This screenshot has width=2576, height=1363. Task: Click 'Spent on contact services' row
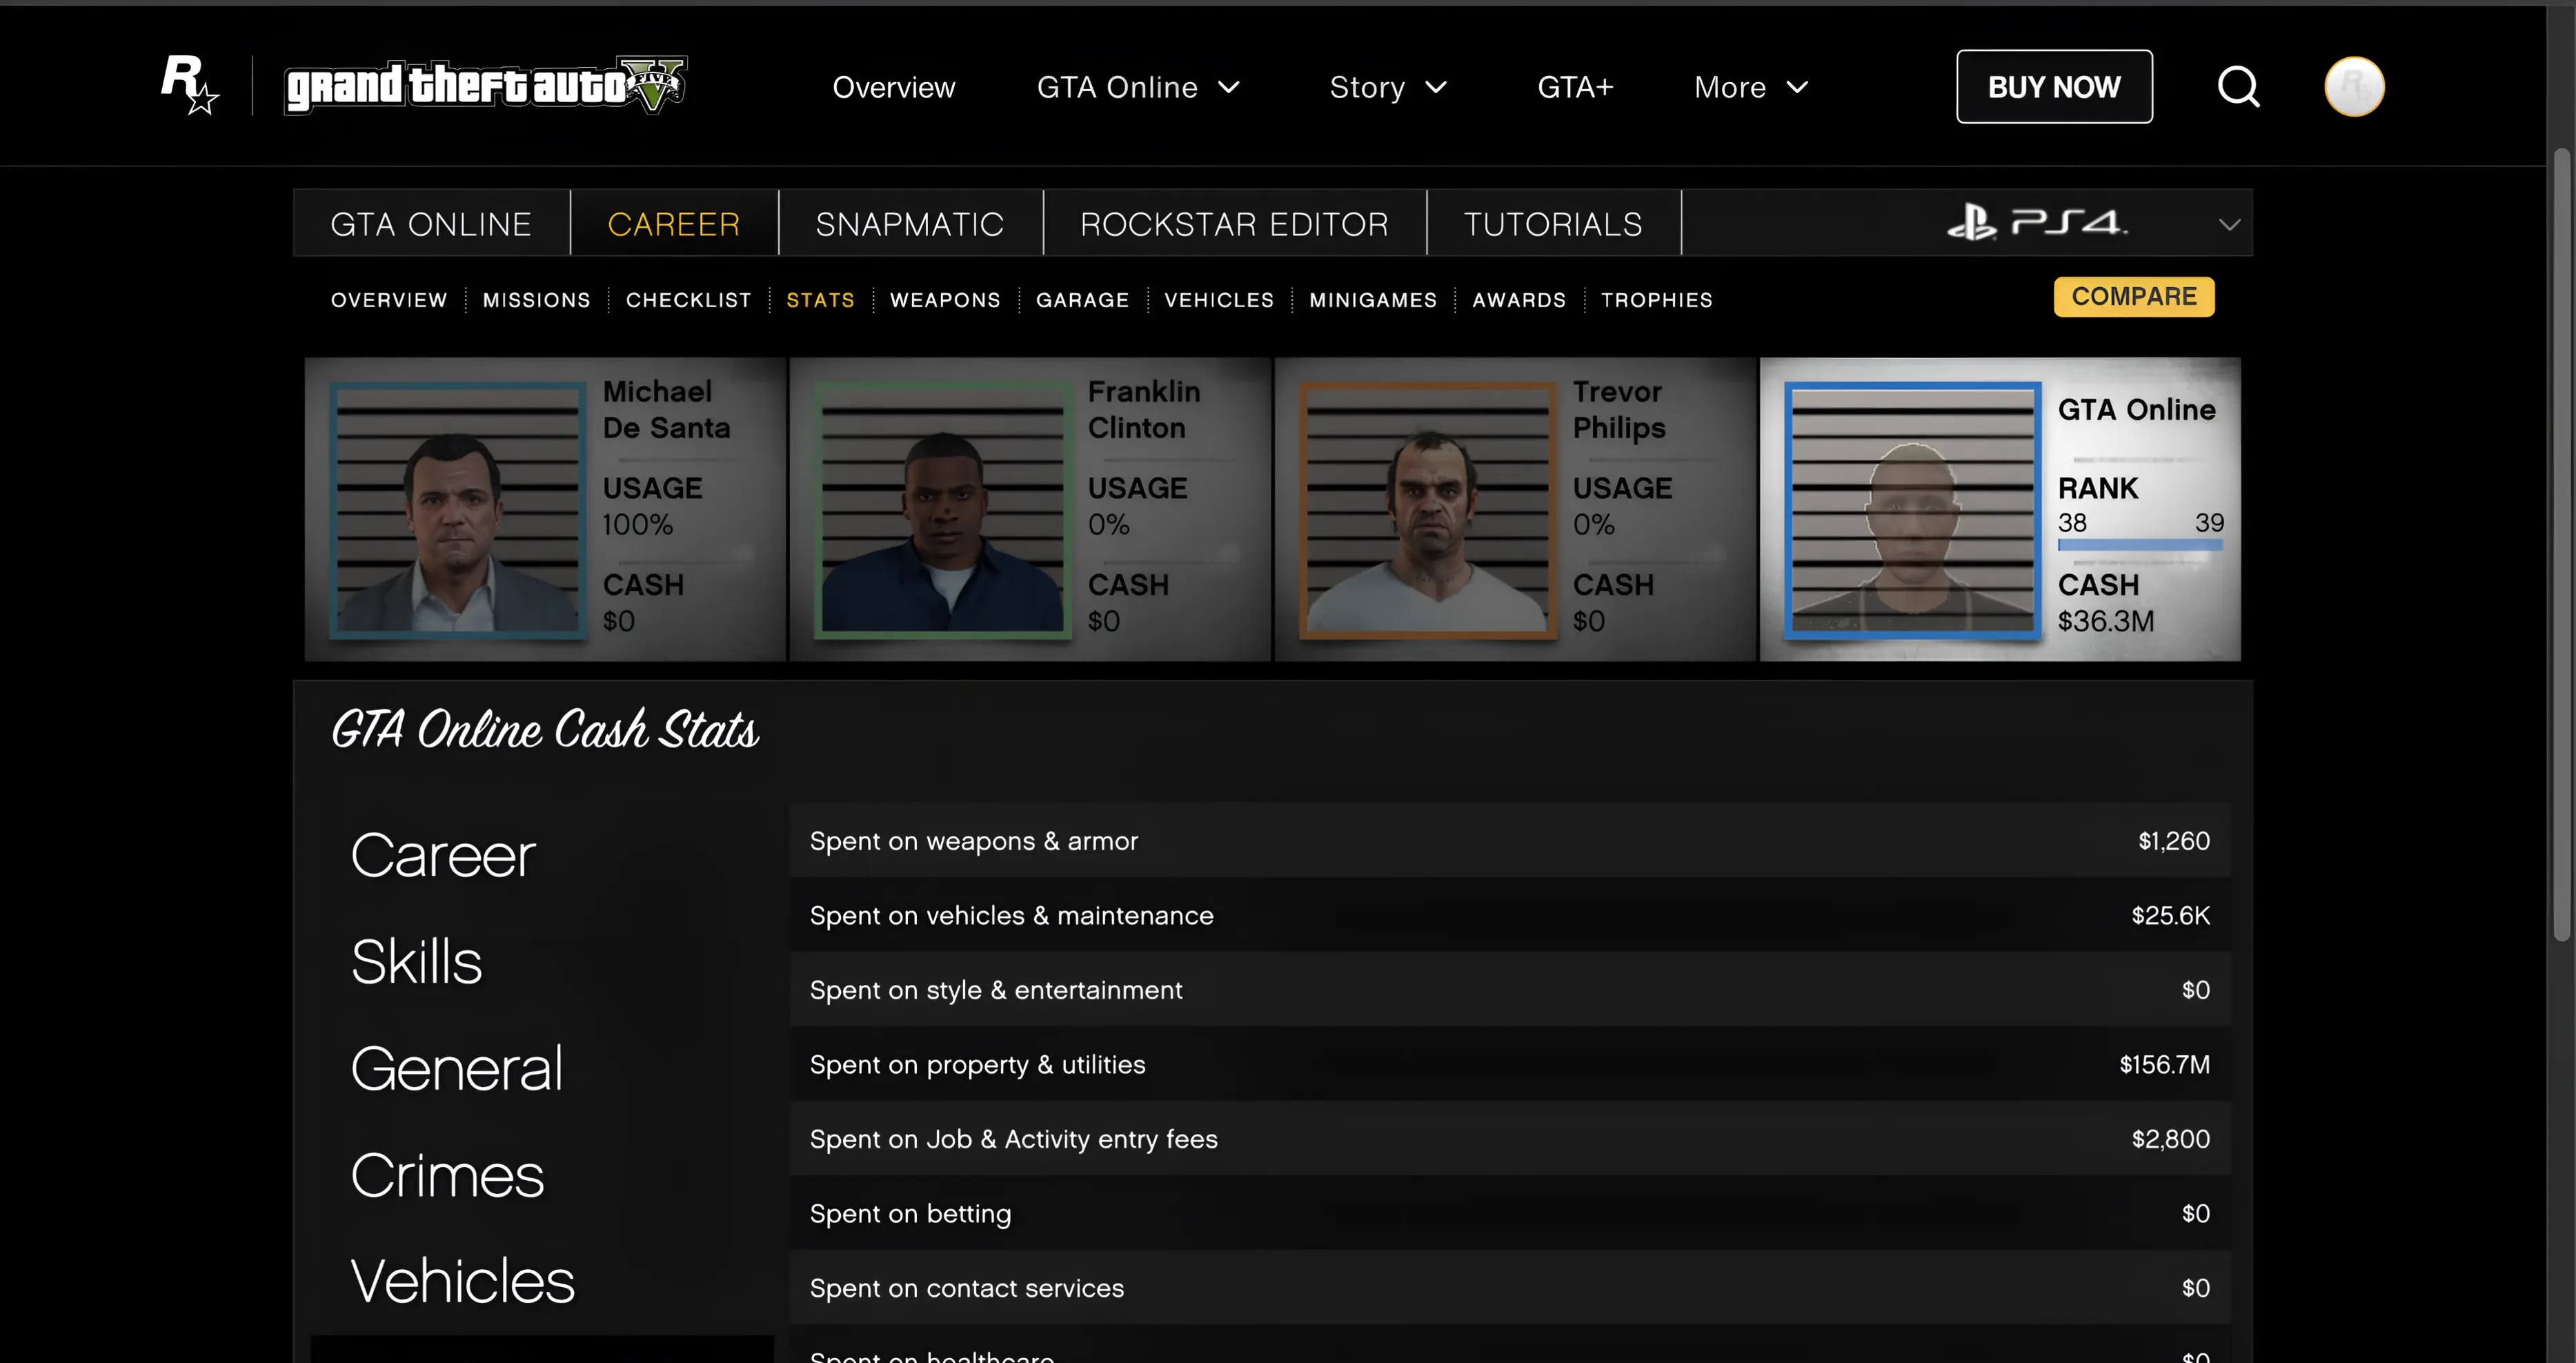[x=1510, y=1288]
